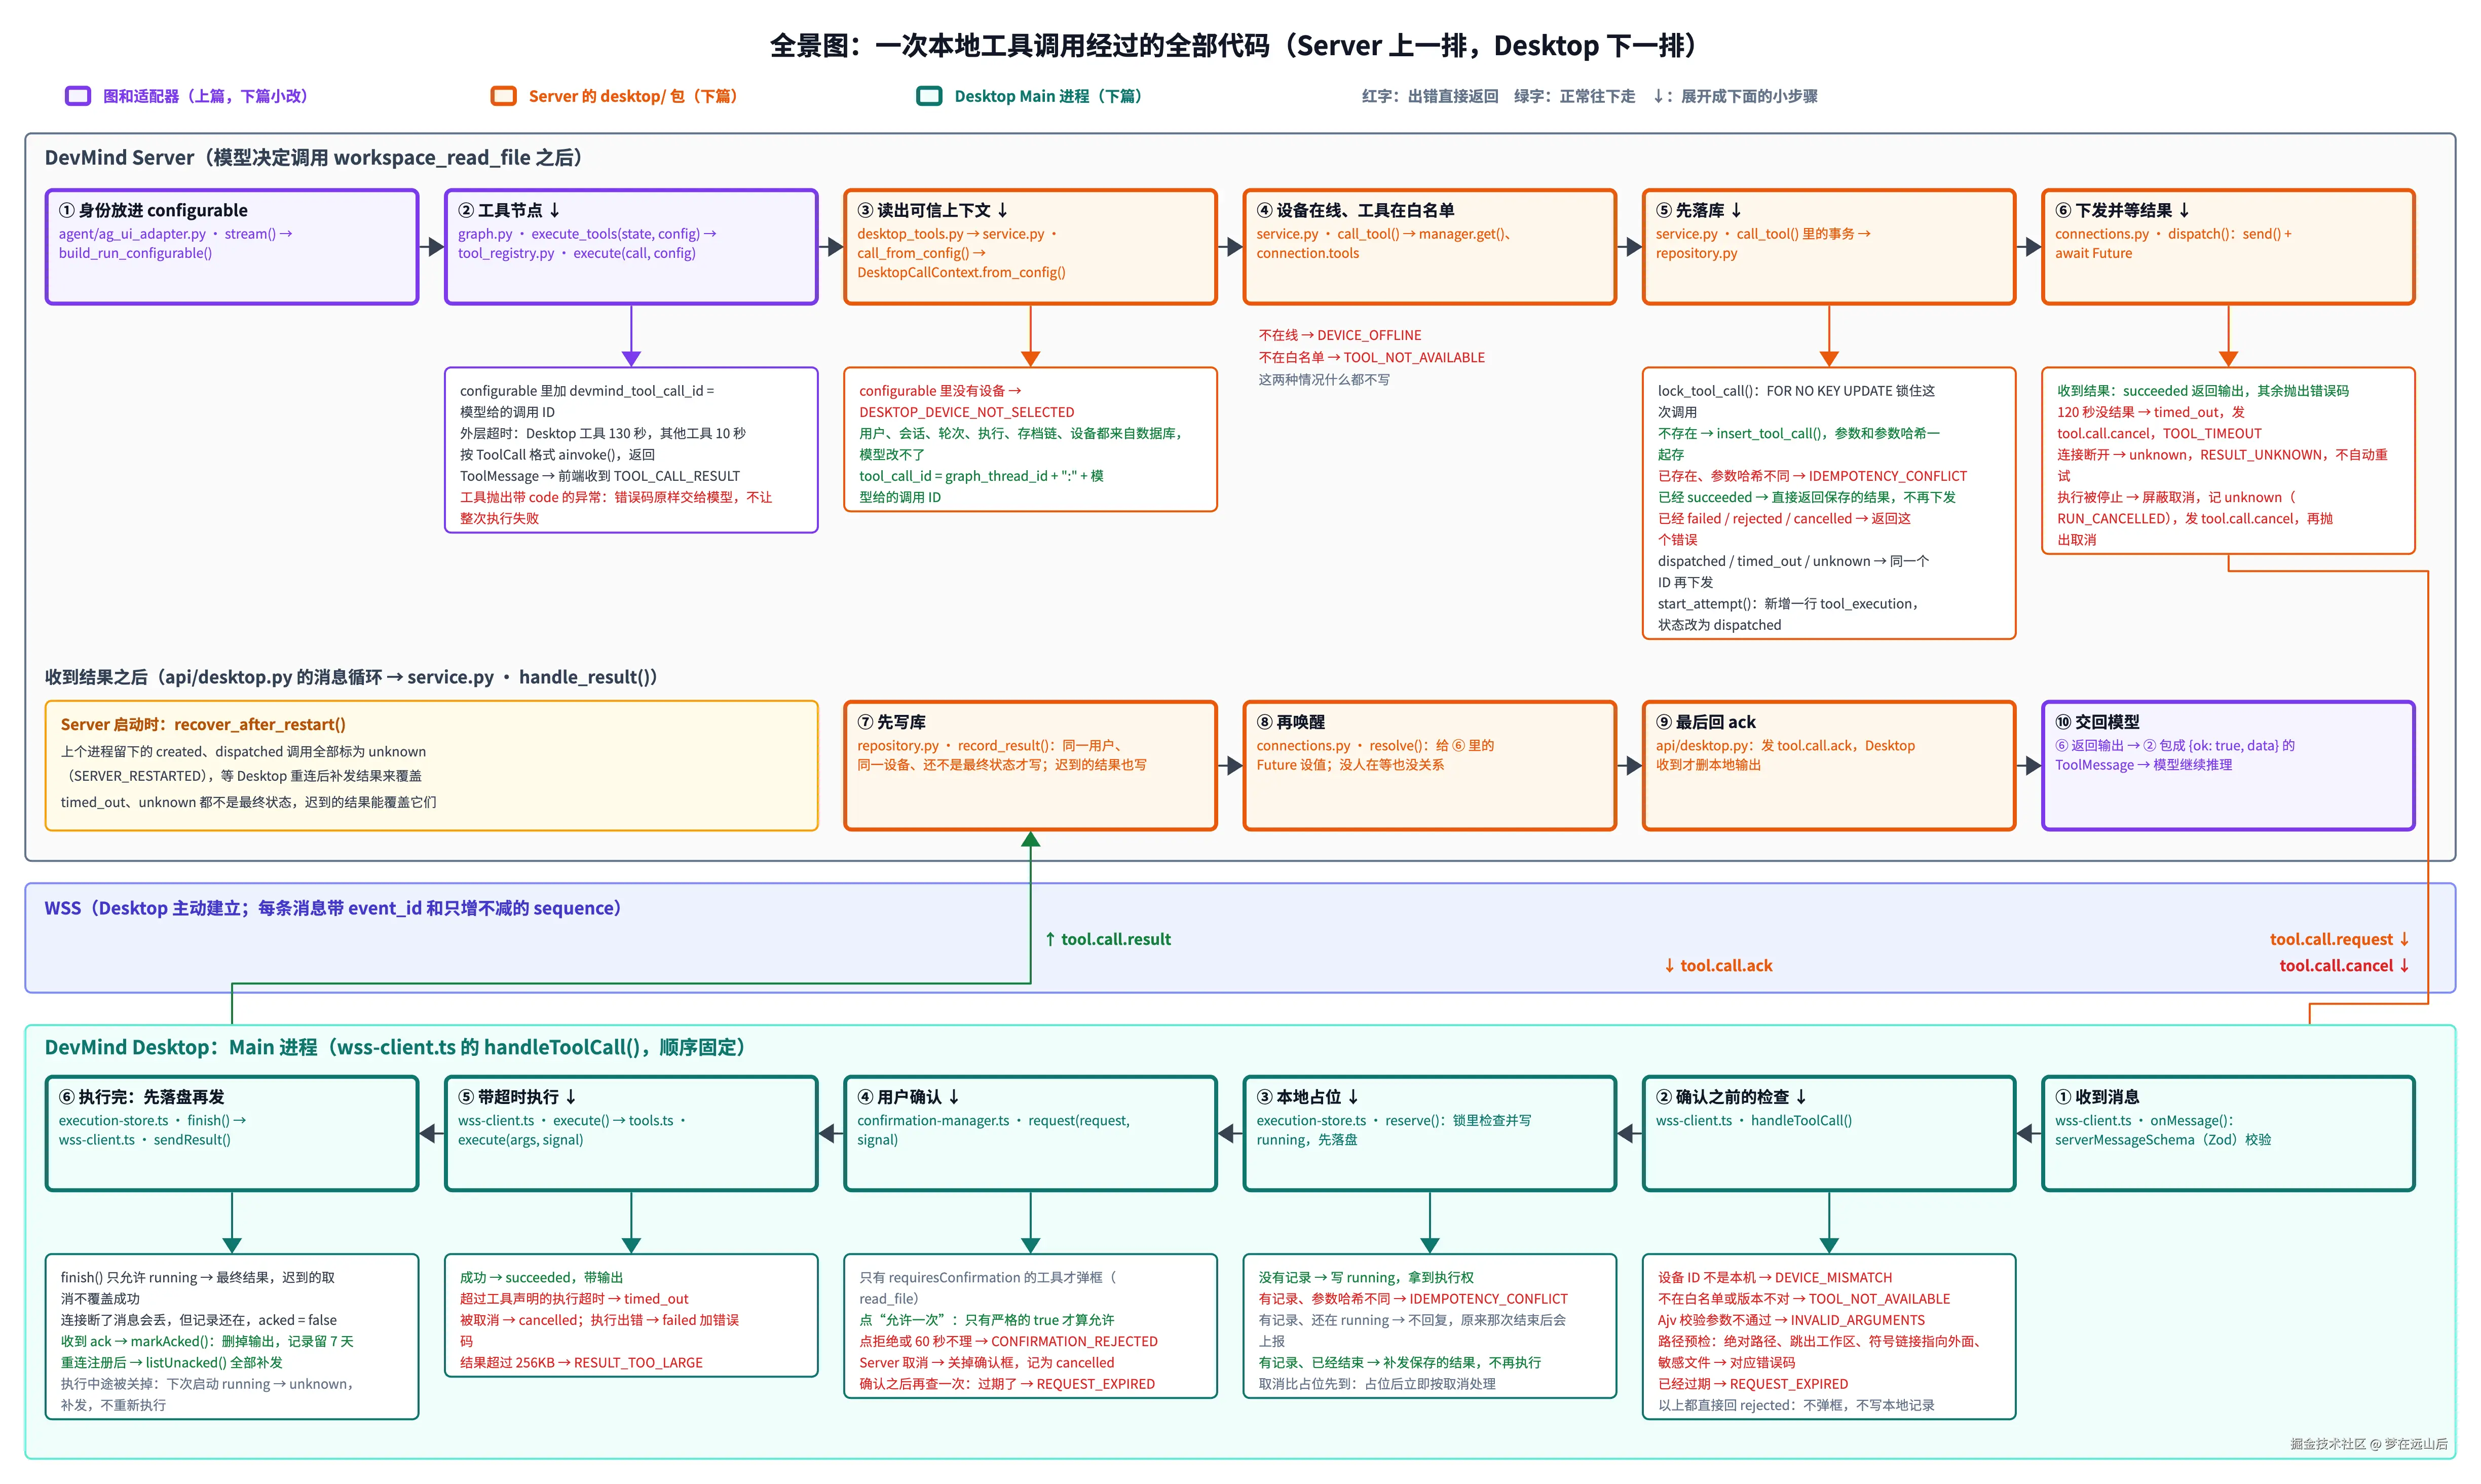Click the WSS band heading about event_id and sequence

(x=333, y=908)
